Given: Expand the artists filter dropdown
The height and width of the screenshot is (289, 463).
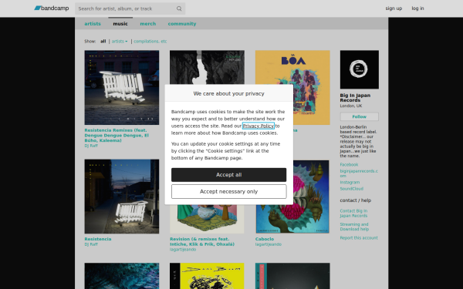Looking at the screenshot, I should point(120,42).
